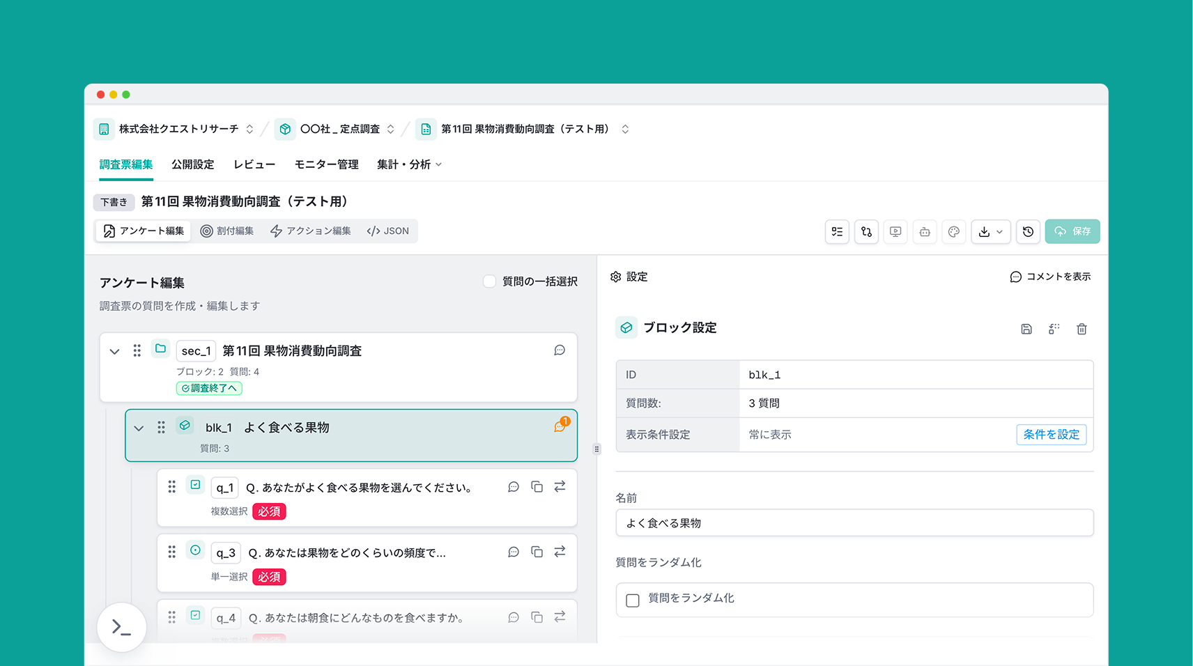Click the drag handle on blk_1
Image resolution: width=1193 pixels, height=666 pixels.
point(161,427)
